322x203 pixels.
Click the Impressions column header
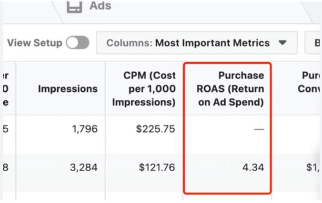pos(68,88)
